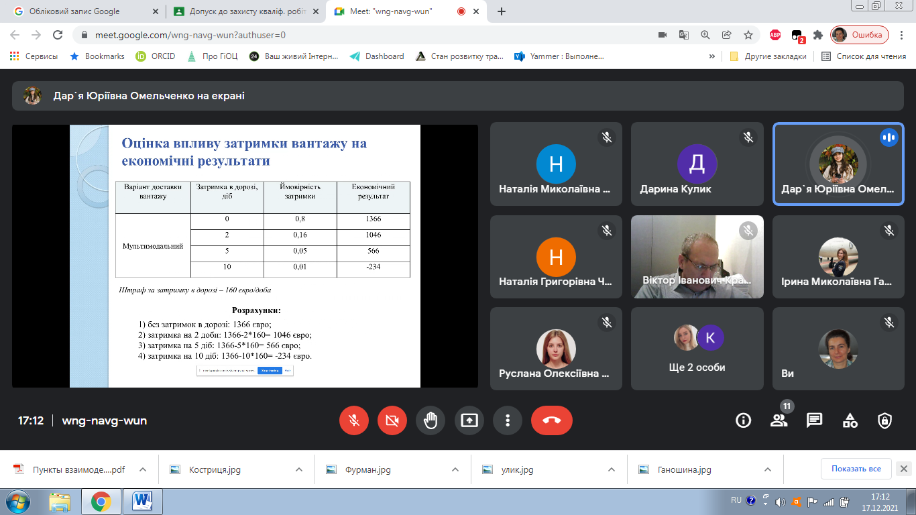Open the activities panel icon
The height and width of the screenshot is (515, 916).
(x=850, y=420)
